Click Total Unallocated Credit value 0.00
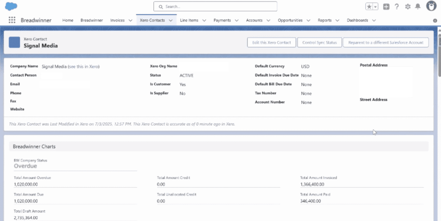This screenshot has height=221, width=441. tap(161, 201)
